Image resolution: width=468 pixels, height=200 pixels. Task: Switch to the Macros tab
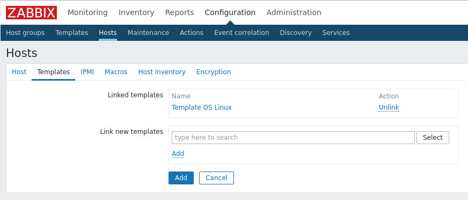pyautogui.click(x=116, y=72)
